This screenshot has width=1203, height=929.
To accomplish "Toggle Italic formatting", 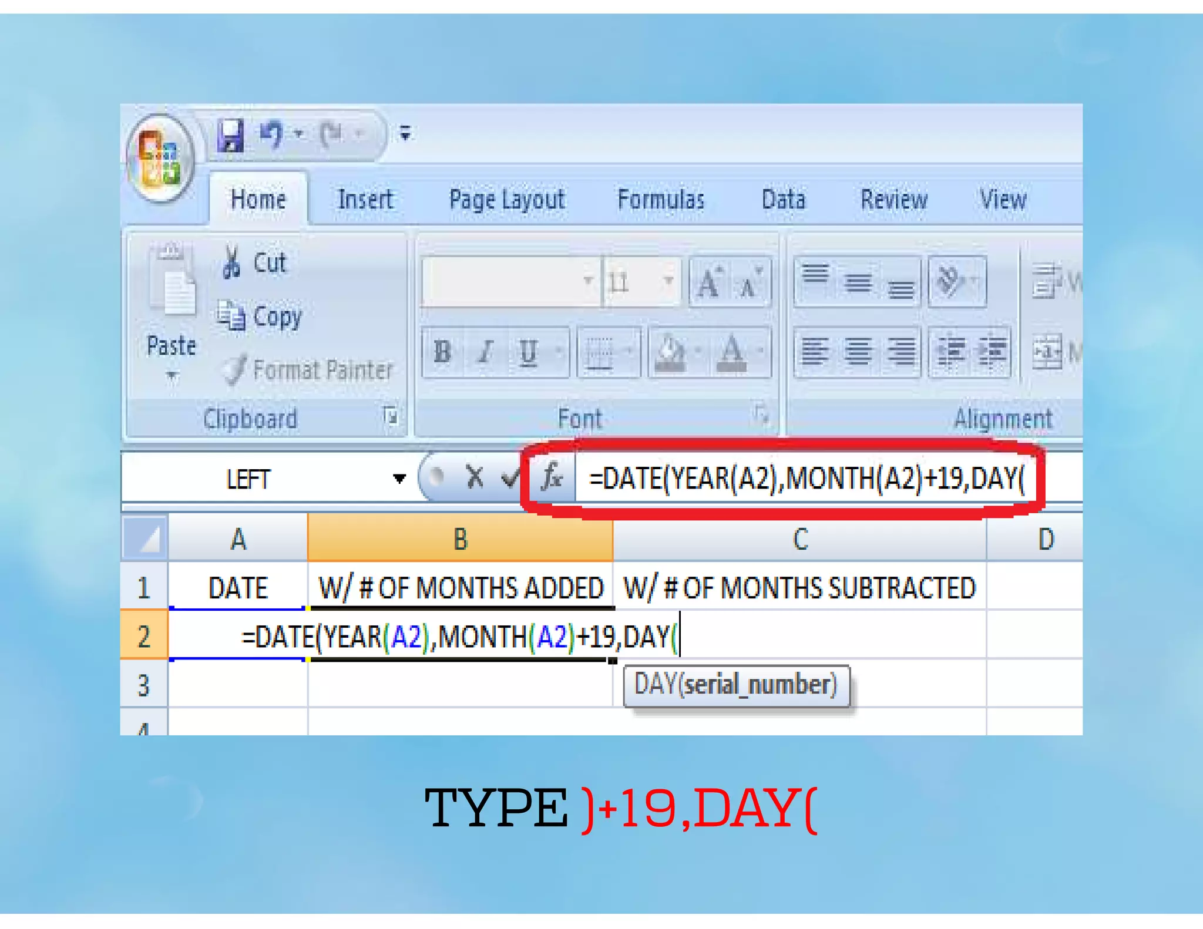I will tap(485, 352).
